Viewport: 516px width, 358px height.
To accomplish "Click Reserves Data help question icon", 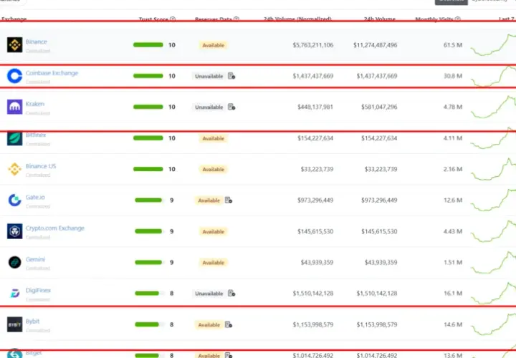I will click(x=236, y=19).
